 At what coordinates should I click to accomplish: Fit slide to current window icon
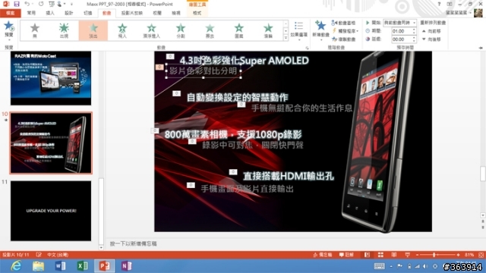pos(481,255)
